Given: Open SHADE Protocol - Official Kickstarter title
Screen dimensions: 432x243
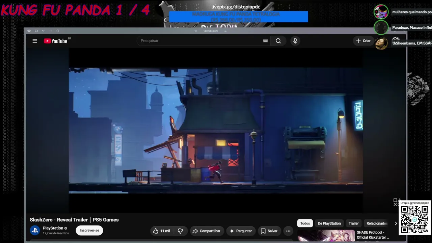Looking at the screenshot, I should (373, 235).
